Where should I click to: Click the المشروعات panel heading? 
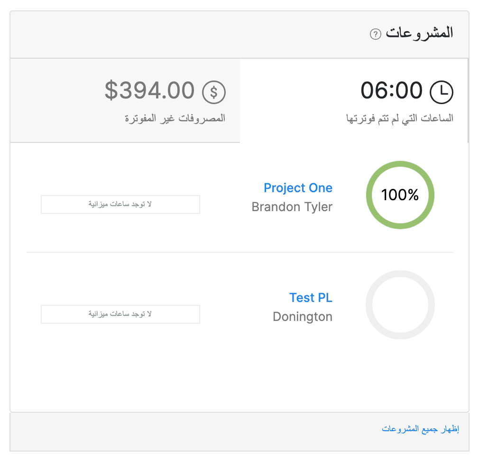419,33
